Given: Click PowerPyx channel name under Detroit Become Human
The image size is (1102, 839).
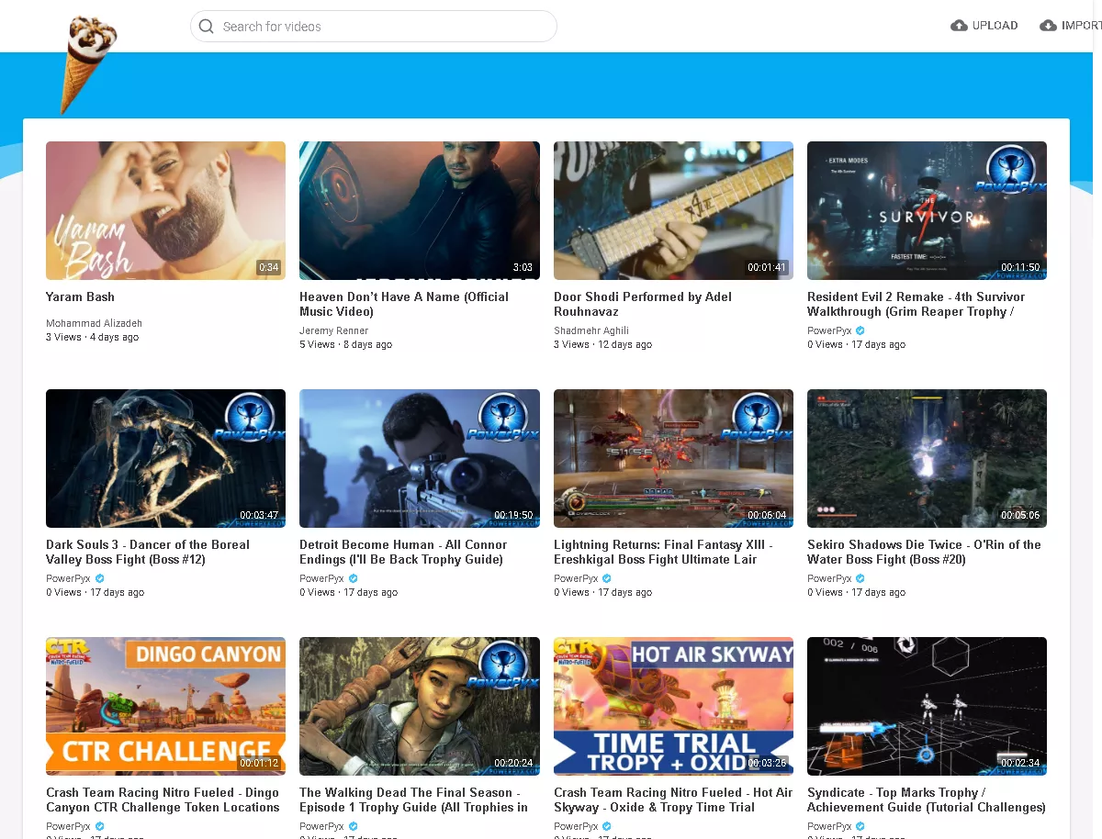Looking at the screenshot, I should click(321, 578).
